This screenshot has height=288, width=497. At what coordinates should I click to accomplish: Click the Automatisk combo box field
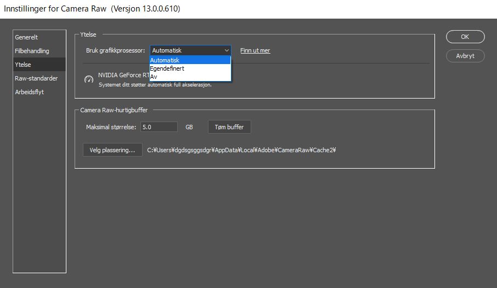pos(190,50)
